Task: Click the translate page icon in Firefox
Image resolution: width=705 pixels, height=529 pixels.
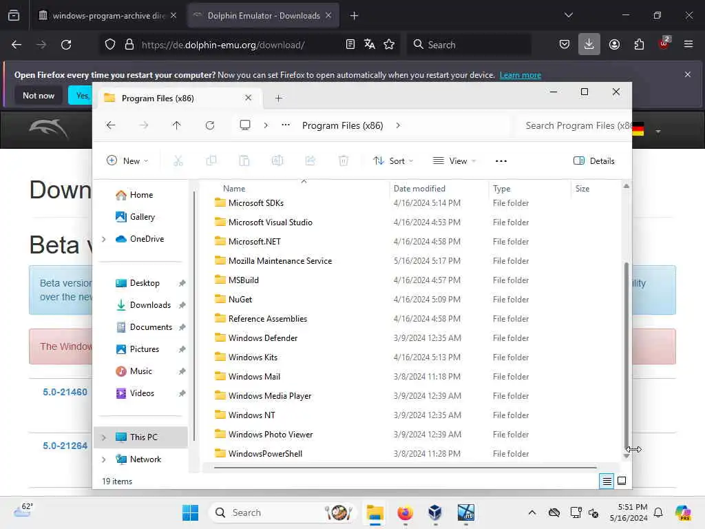Action: pos(370,45)
